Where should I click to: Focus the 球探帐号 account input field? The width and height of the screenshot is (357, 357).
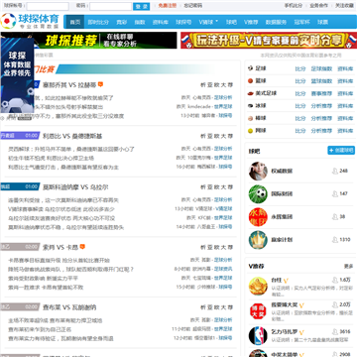48,6
